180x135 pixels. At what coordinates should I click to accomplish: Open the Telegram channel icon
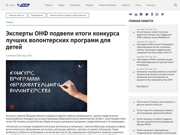[162, 14]
